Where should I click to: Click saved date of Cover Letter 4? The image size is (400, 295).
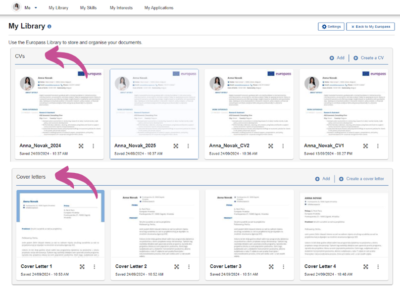328,274
